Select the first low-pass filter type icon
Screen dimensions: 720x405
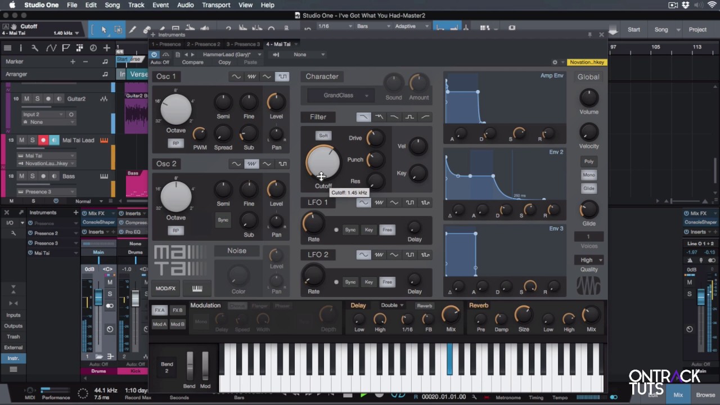tap(363, 117)
